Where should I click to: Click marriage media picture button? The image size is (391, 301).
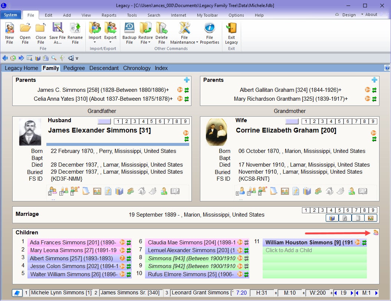[371, 218]
